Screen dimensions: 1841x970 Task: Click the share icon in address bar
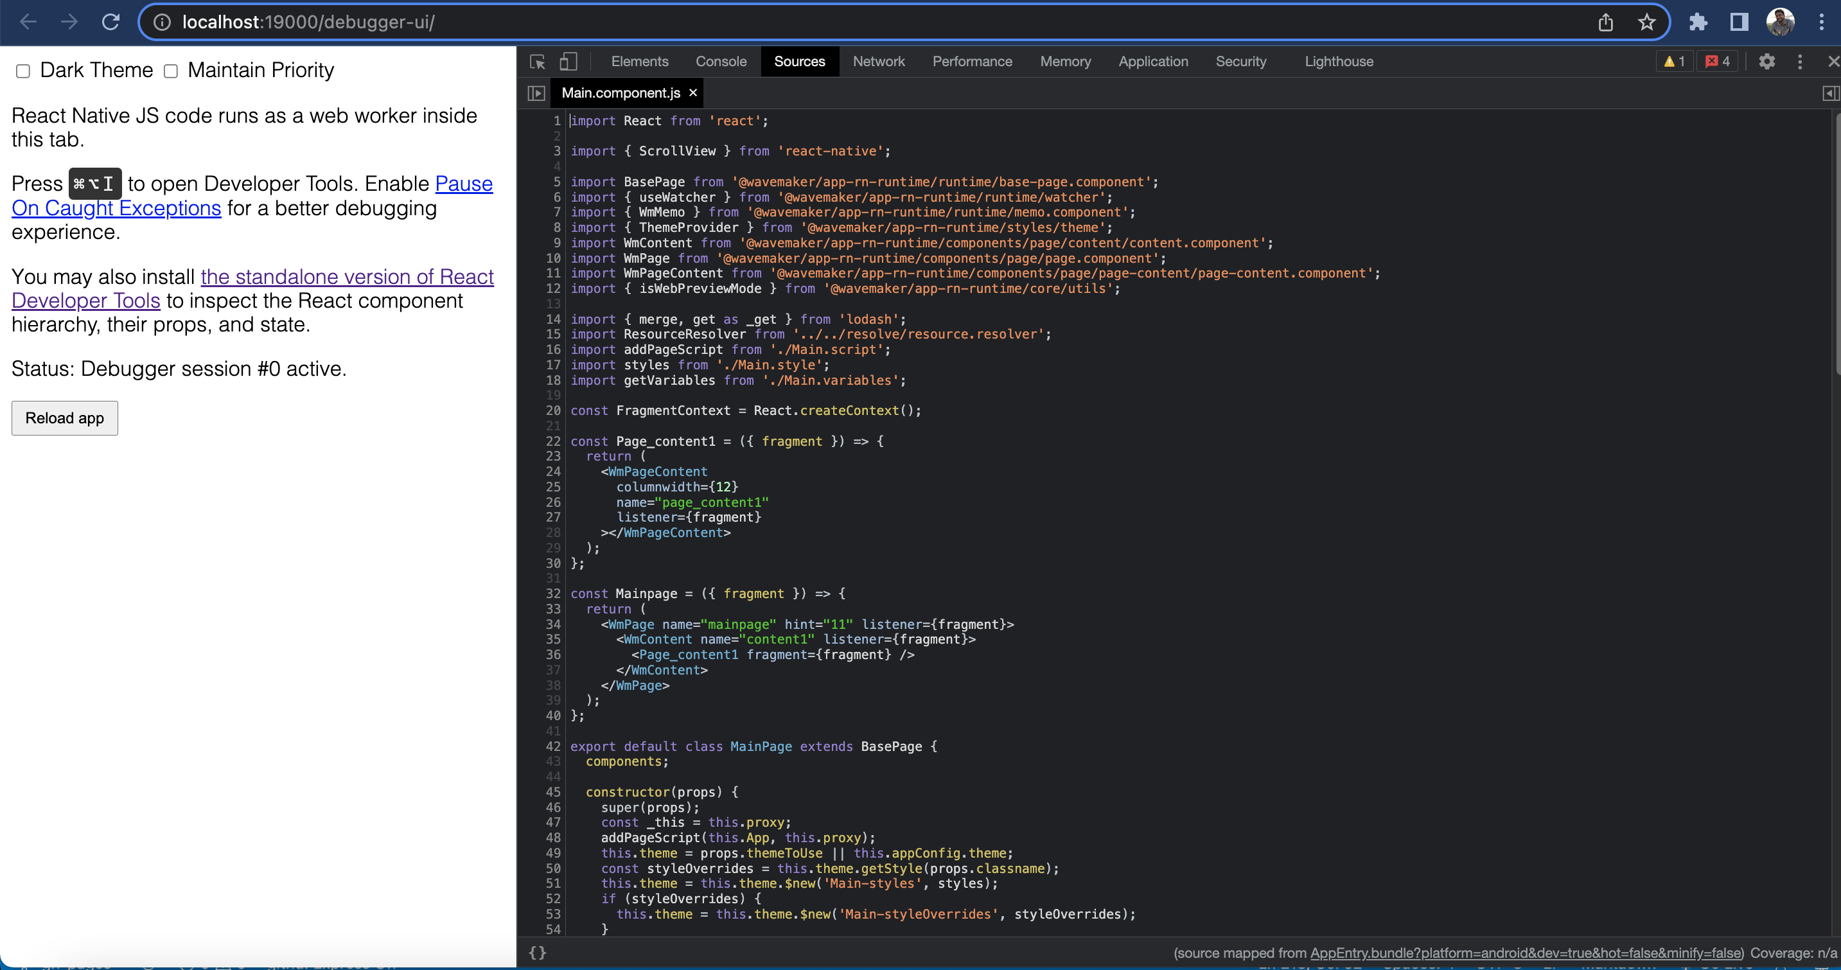click(x=1605, y=22)
